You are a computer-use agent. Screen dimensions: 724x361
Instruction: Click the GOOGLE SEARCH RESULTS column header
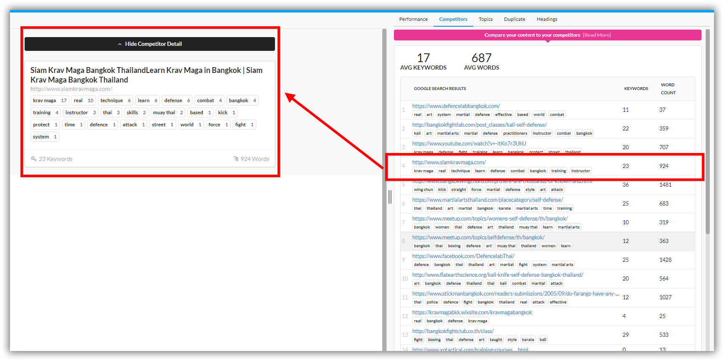tap(440, 89)
